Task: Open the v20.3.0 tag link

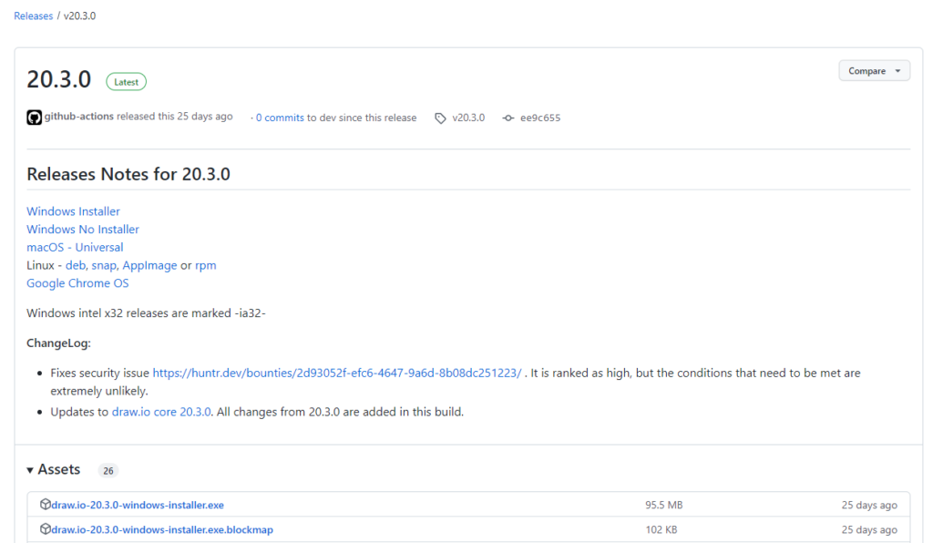Action: pos(468,118)
